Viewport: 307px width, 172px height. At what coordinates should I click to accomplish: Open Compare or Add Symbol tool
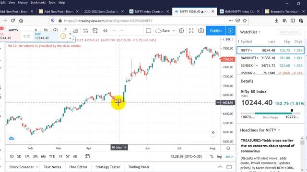(56, 31)
